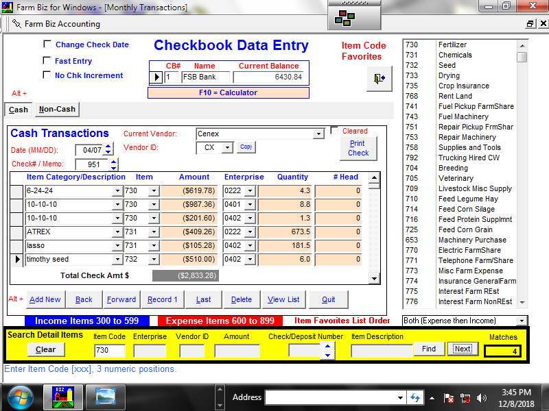Switch to the Non-Cash tab

coord(57,109)
